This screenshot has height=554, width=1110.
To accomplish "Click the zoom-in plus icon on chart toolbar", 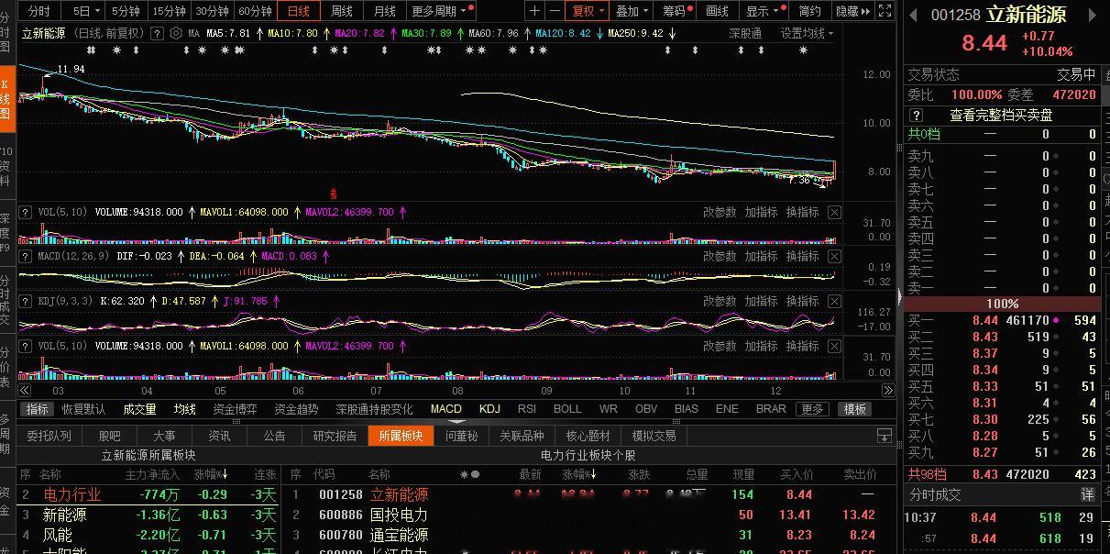I will coord(533,11).
